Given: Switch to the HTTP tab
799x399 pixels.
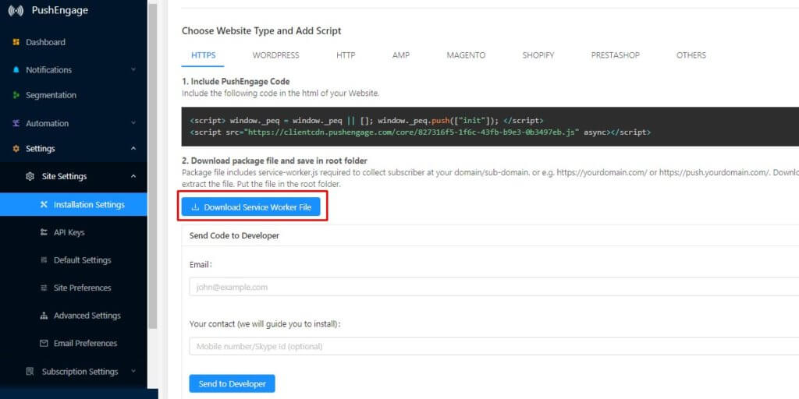Looking at the screenshot, I should [346, 55].
